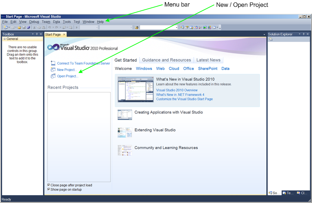Click the Add New Item toolbar icon
312x203 pixels.
[13, 27]
